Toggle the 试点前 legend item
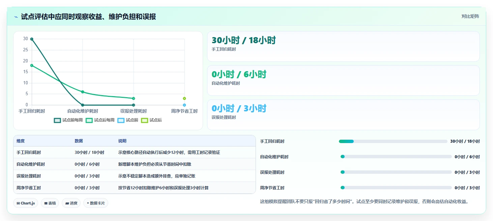This screenshot has width=493, height=221. tap(127, 120)
